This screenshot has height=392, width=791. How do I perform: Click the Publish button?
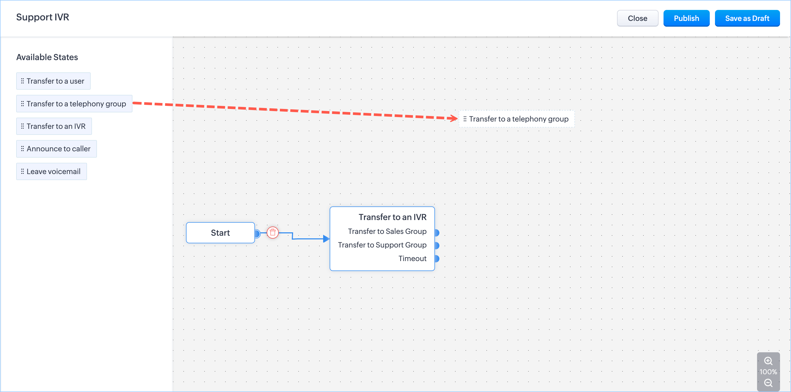point(686,19)
